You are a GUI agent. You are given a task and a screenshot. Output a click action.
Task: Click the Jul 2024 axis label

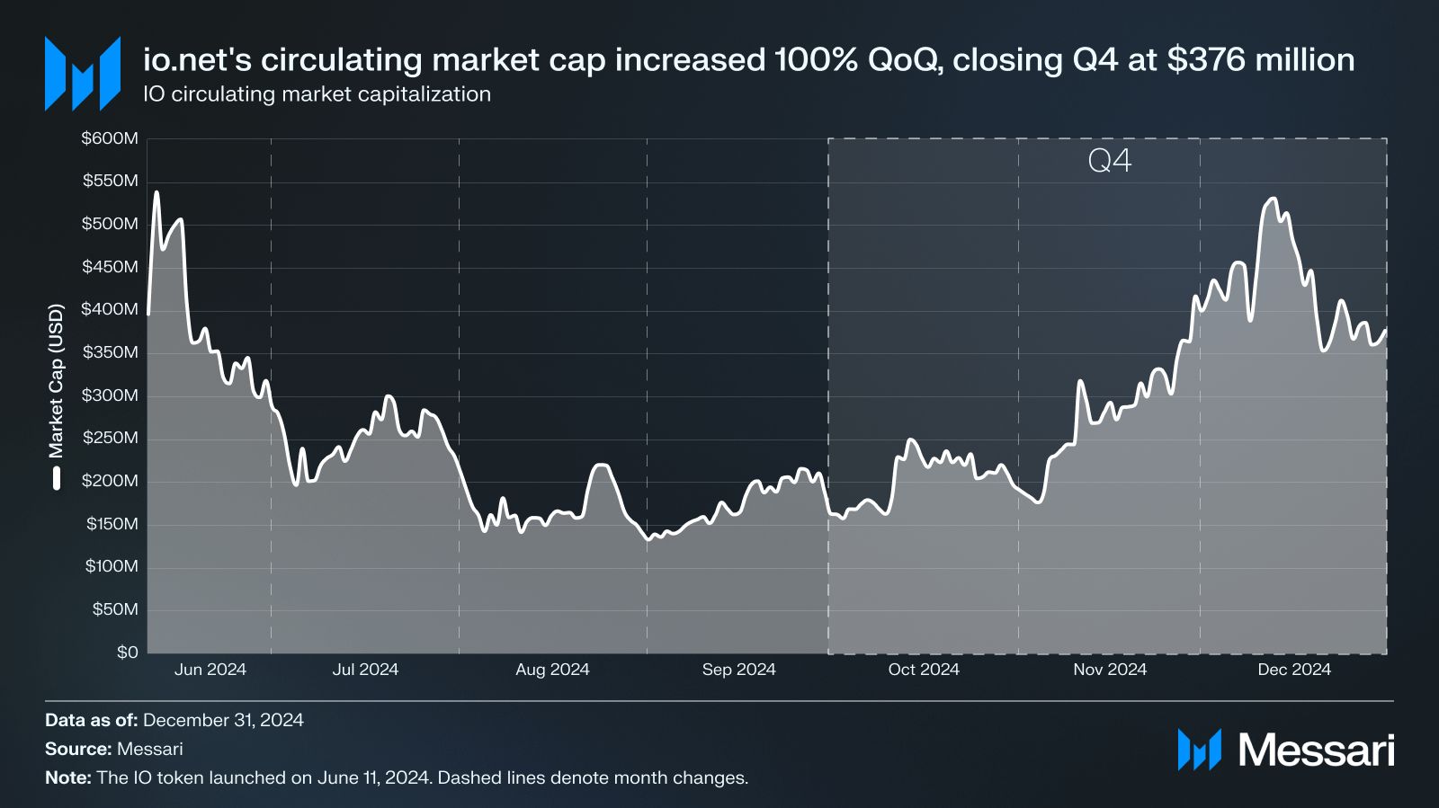[x=365, y=670]
